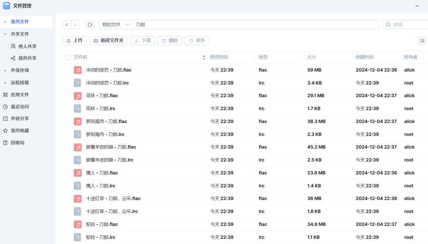Click unknown file icon of 驼铃 - 刀郎.lrc

pos(78,237)
